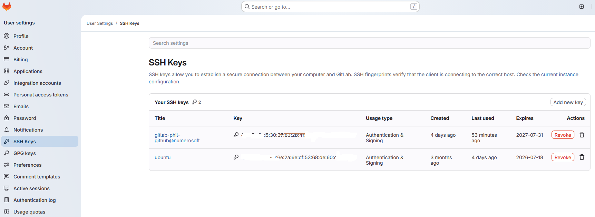Click the Notifications bell icon
This screenshot has width=595, height=217.
7,130
